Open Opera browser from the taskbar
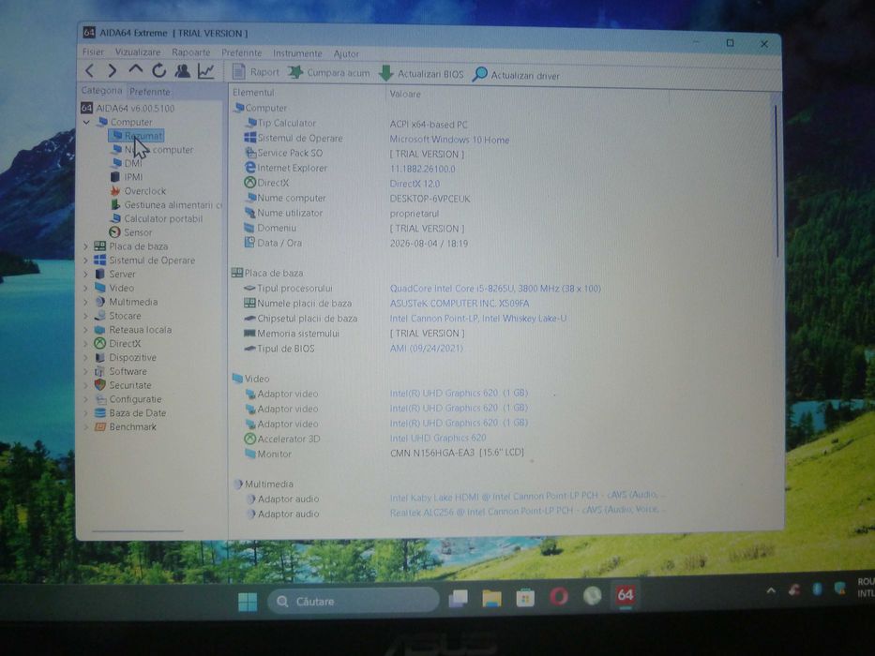Screen dimensions: 875x656 tap(559, 596)
